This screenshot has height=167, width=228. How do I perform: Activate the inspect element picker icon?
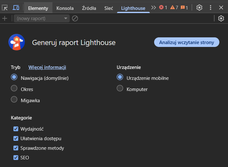point(5,8)
